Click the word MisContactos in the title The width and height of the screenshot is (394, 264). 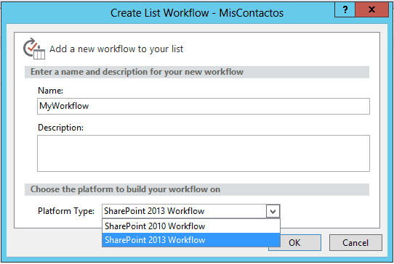click(251, 13)
